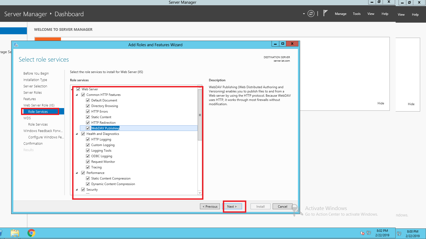The height and width of the screenshot is (239, 426).
Task: Open Google Chrome from the taskbar
Action: coord(31,233)
